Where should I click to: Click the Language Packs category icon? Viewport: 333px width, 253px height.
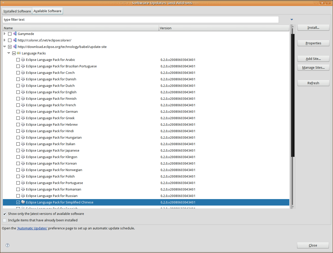click(19, 53)
